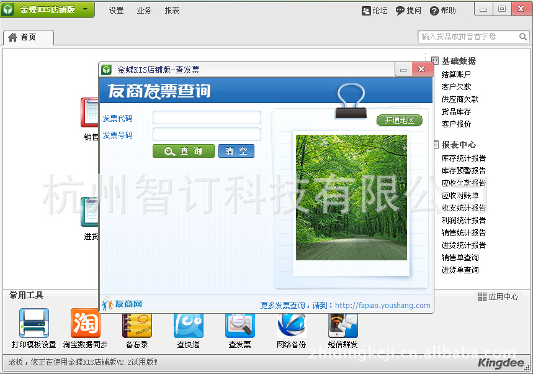533x374 pixels.
Task: Click the 提问 speech bubble icon
Action: click(x=400, y=11)
